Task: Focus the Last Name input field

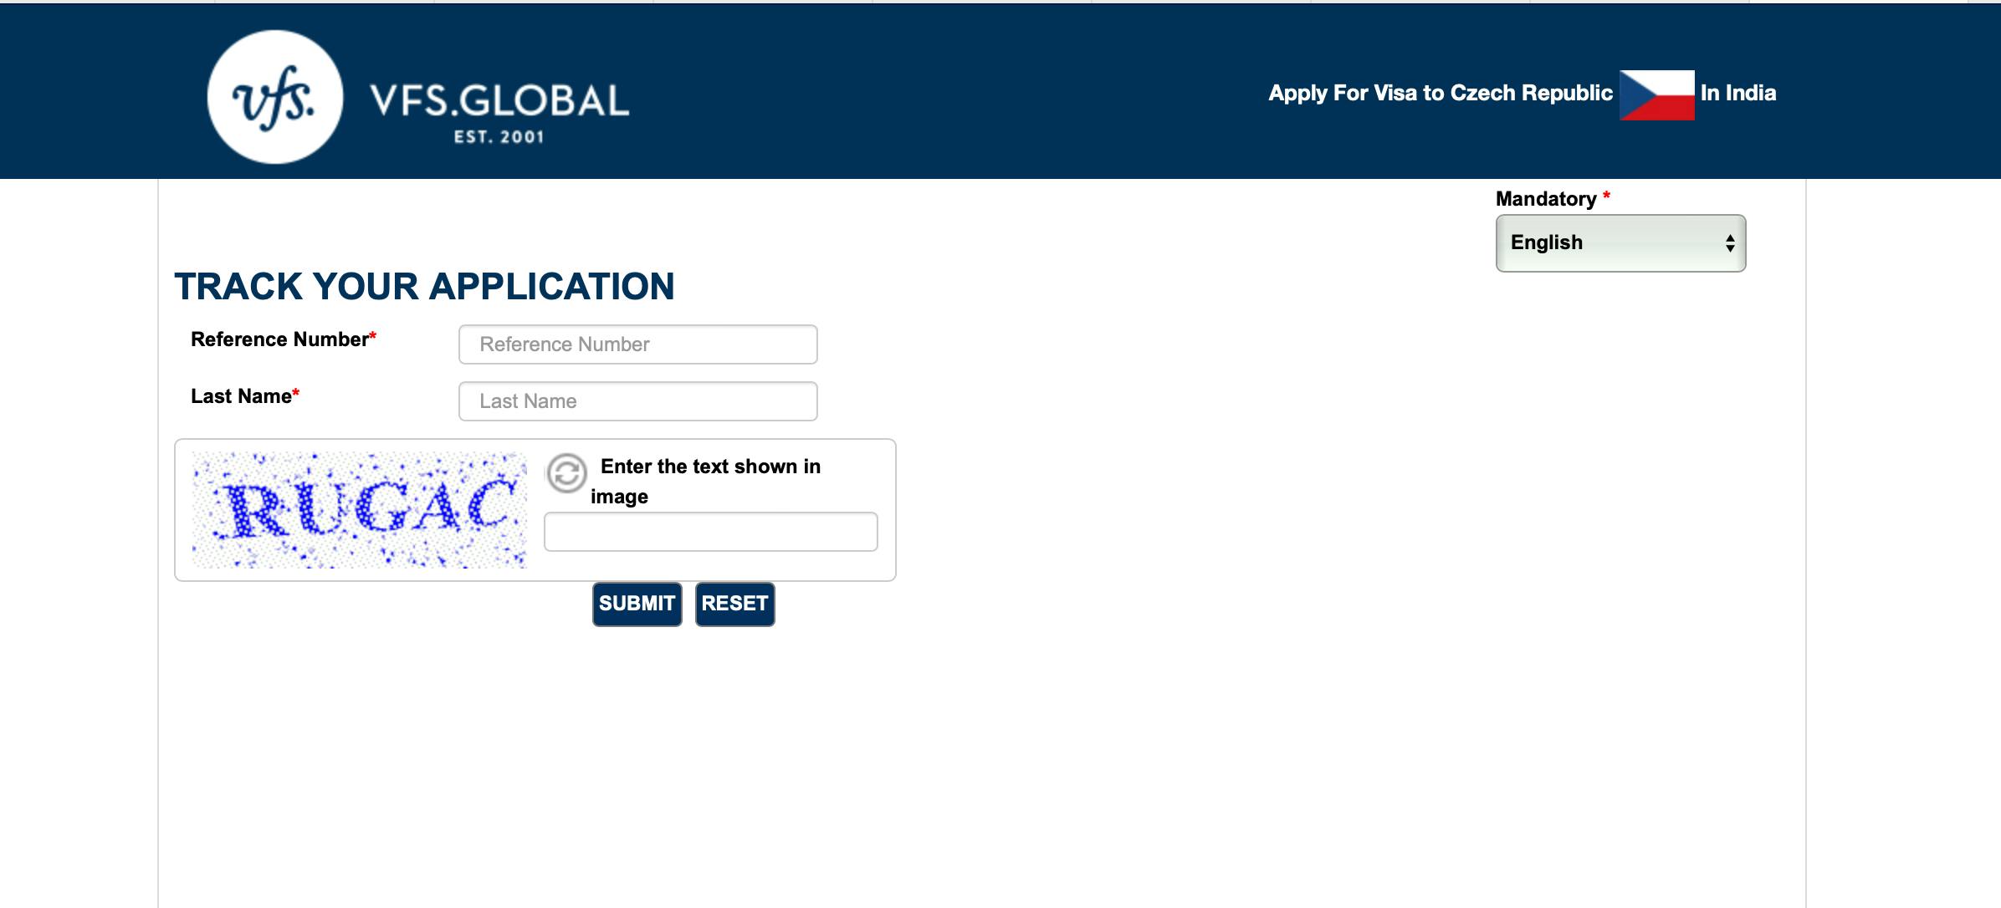Action: 637,401
